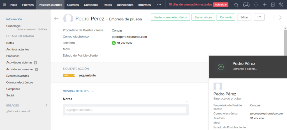The height and width of the screenshot is (130, 287).
Task: Open the setup tools wrench icon
Action: point(281,5)
